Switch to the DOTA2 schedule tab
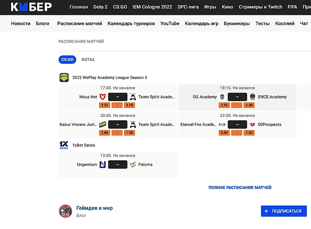311x229 pixels. click(x=88, y=60)
